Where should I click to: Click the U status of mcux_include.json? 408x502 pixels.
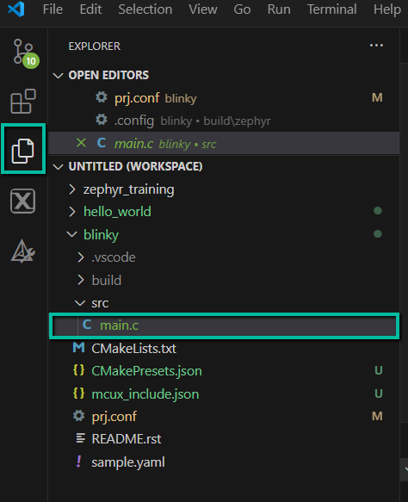378,394
